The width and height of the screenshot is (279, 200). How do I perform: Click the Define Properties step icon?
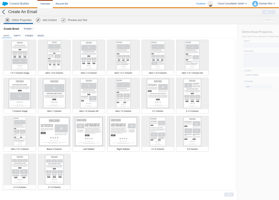point(7,20)
